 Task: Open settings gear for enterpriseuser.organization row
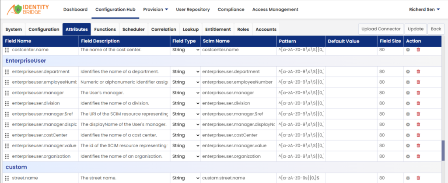point(408,156)
